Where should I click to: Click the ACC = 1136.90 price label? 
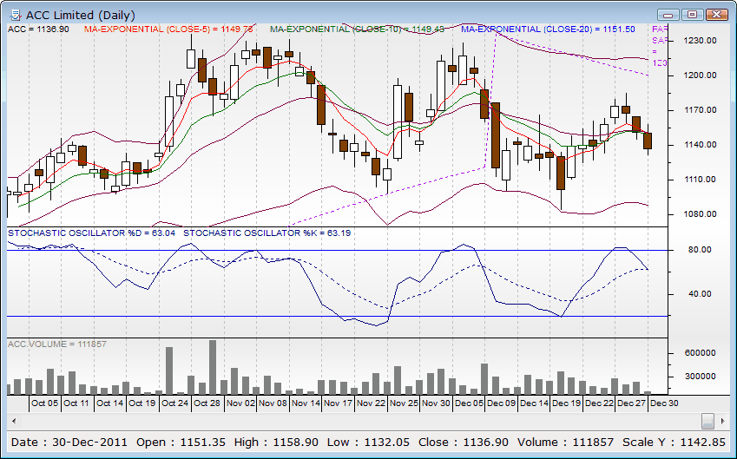38,29
